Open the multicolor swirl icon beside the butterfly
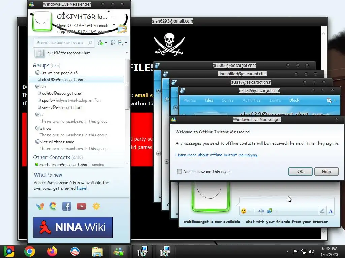The image size is (345, 258). click(53, 206)
